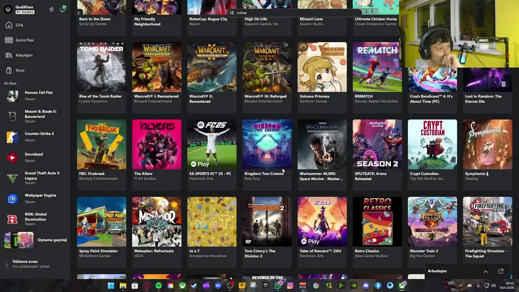Screen dimensions: 519x292
Task: Open Instagram from taskbar
Action: point(290,286)
